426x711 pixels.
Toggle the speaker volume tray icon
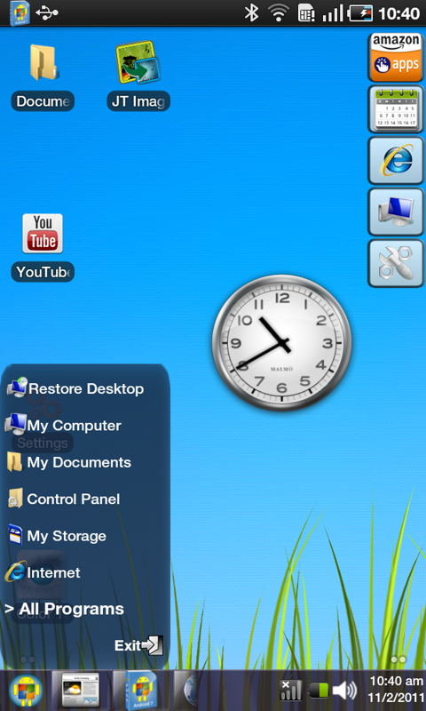(344, 691)
